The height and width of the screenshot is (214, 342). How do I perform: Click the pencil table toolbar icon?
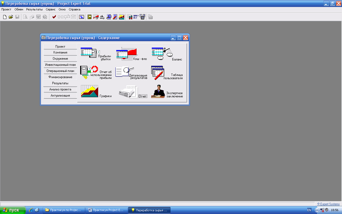pos(115,17)
